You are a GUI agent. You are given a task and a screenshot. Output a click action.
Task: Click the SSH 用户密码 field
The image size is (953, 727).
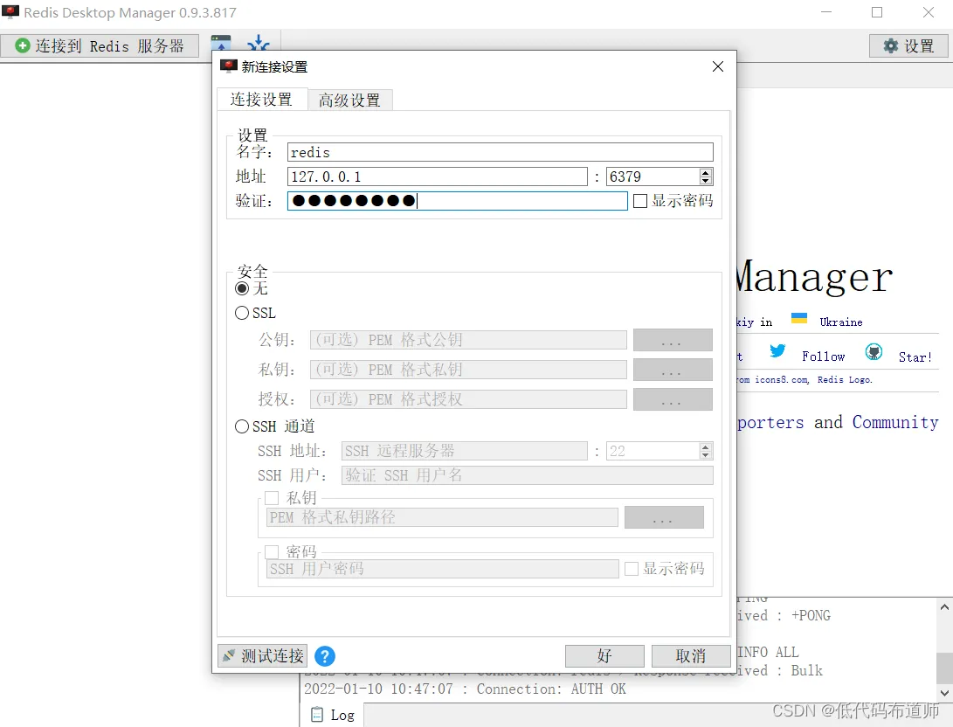[x=443, y=569]
